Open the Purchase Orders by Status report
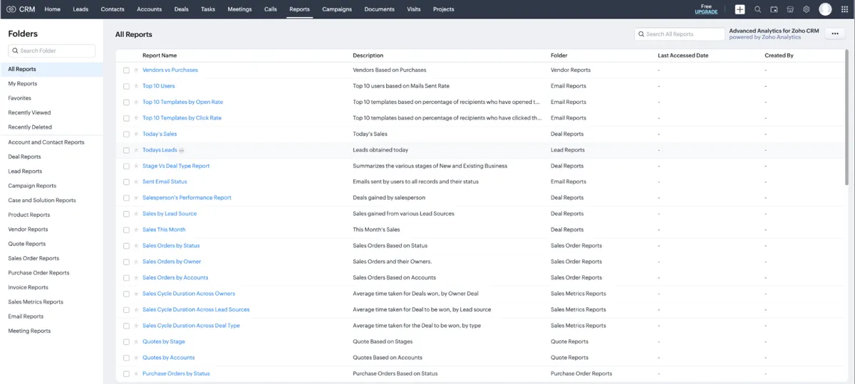Viewport: 855px width, 384px height. (176, 374)
